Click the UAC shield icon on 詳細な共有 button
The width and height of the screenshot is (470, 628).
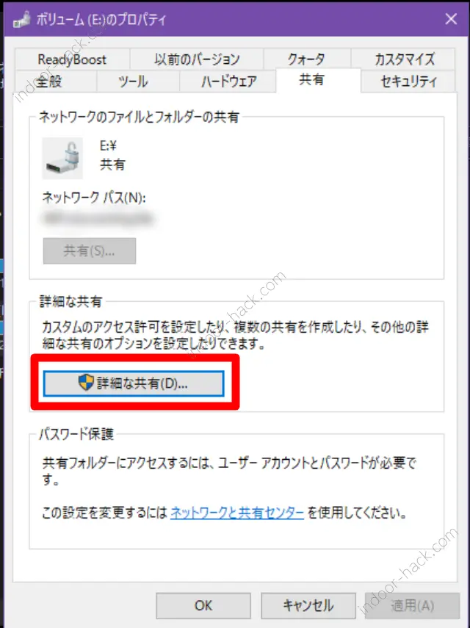pos(86,383)
